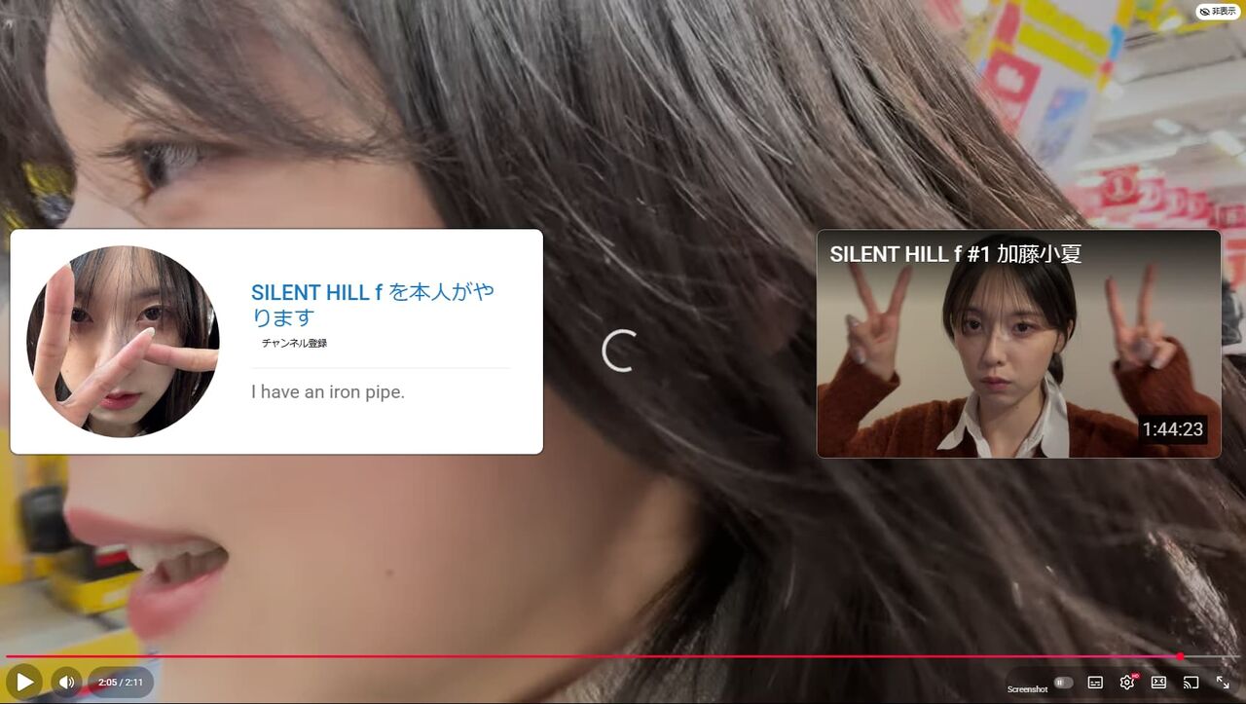Hide end cards with the 非表示 button
The height and width of the screenshot is (704, 1246).
click(1218, 12)
